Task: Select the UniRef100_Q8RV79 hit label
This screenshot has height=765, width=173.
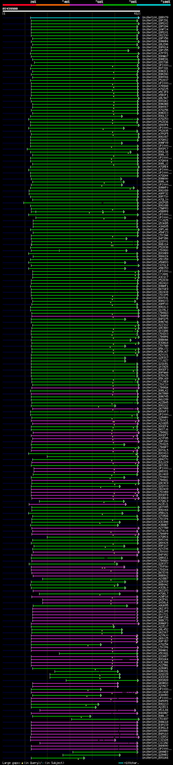Action: click(155, 18)
